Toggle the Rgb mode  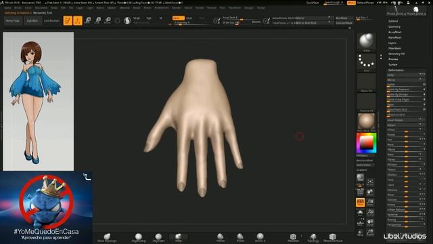[x=149, y=18]
